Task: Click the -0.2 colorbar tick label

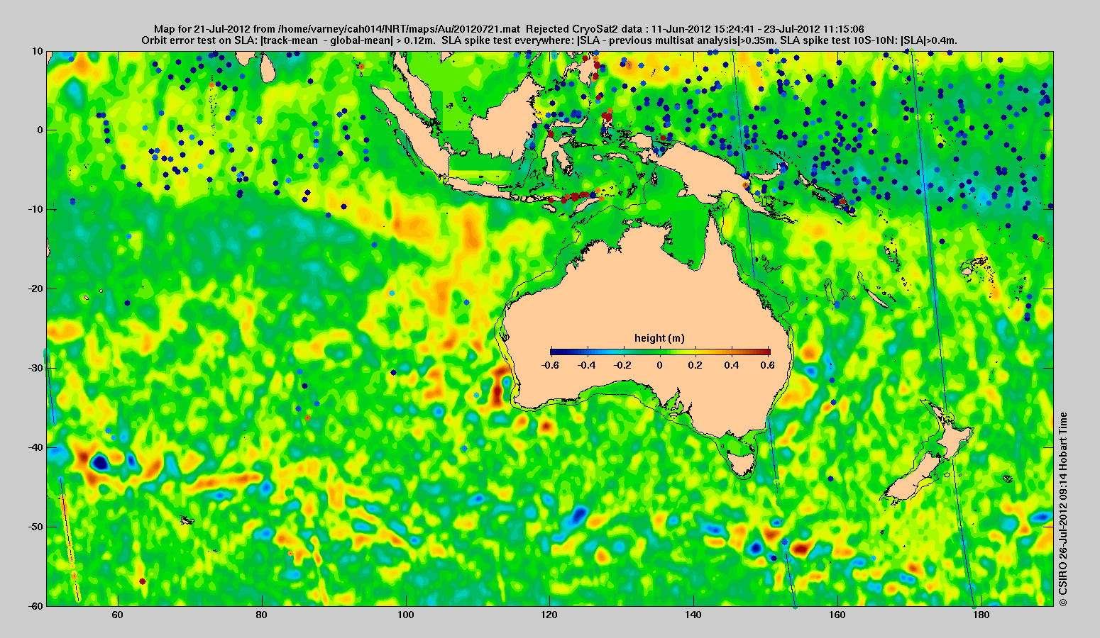Action: pyautogui.click(x=622, y=365)
